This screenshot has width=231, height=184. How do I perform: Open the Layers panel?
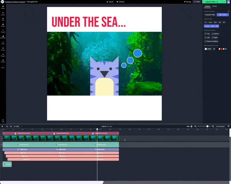pos(3,13)
